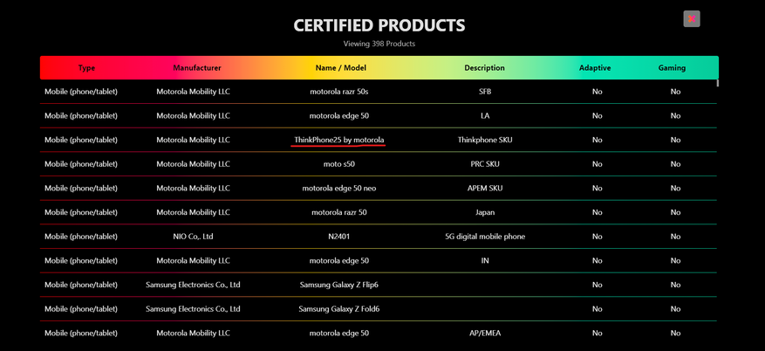Click the Viewing 398 Products text
Image resolution: width=765 pixels, height=351 pixels.
(379, 44)
